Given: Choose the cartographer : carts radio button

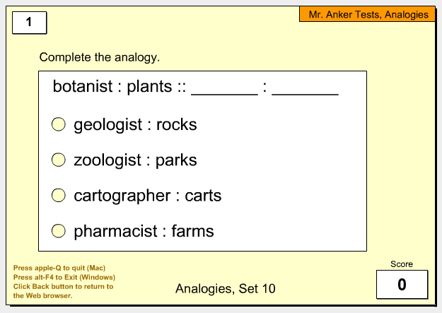Looking at the screenshot, I should (59, 195).
